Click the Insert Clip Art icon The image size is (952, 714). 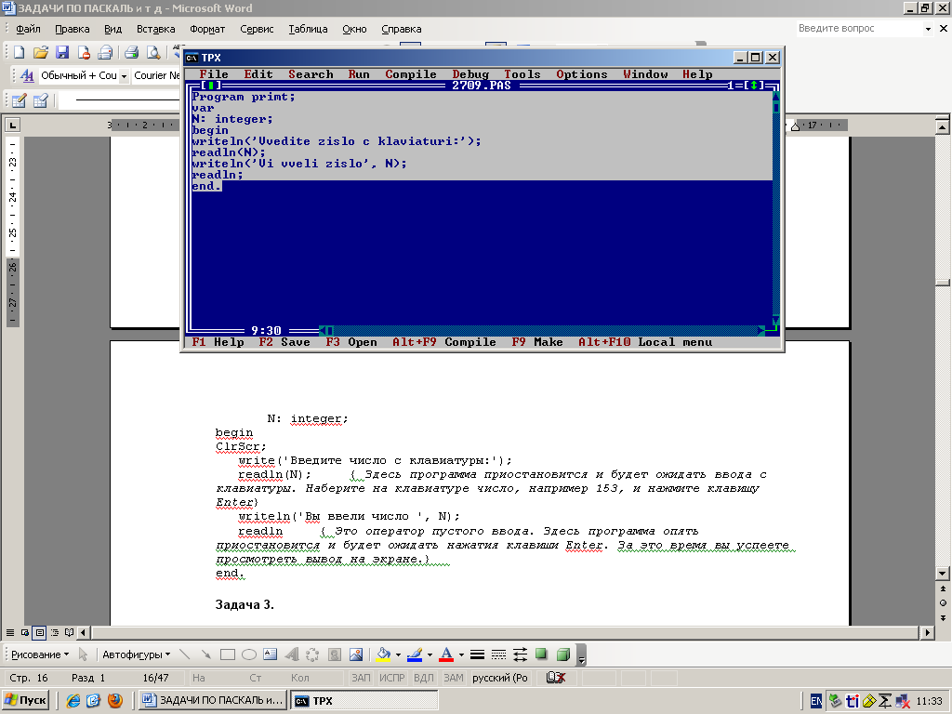334,654
